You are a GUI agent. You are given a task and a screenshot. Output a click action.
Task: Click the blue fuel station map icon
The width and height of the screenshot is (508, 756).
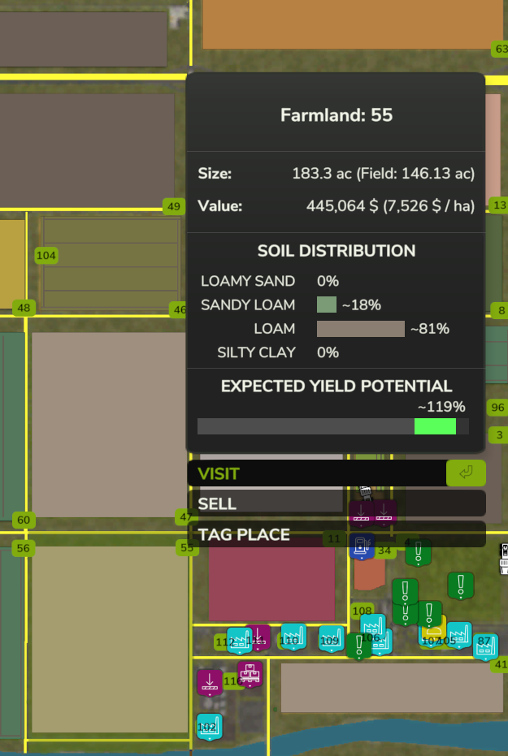pyautogui.click(x=362, y=546)
